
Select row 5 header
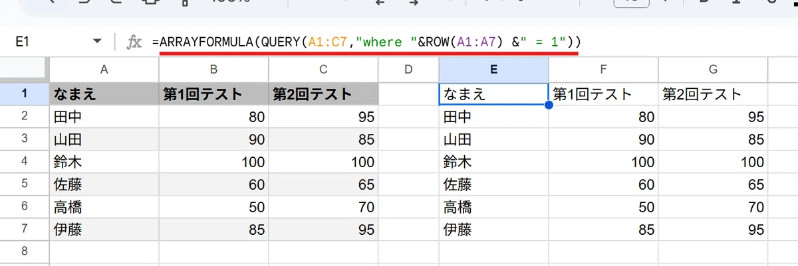coord(25,184)
